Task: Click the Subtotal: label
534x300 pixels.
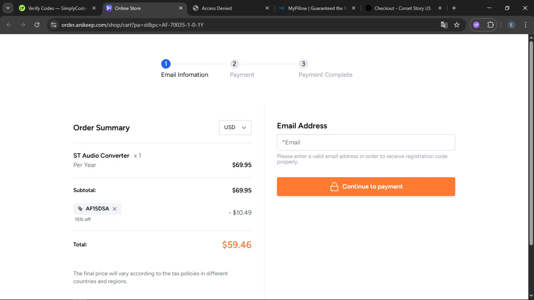Action: (x=85, y=190)
